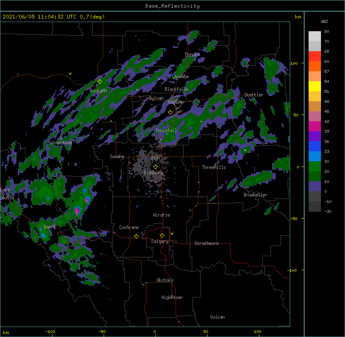
Task: Click the white plus marker south of Stettler
Action: [245, 150]
